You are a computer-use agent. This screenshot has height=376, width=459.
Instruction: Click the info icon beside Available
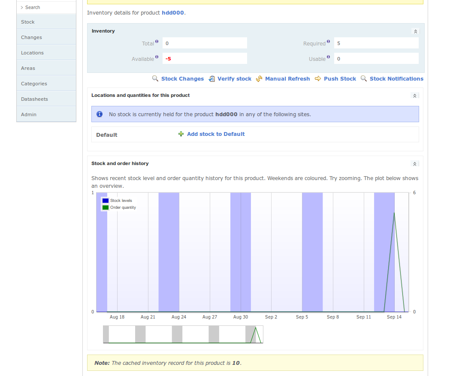coord(157,57)
